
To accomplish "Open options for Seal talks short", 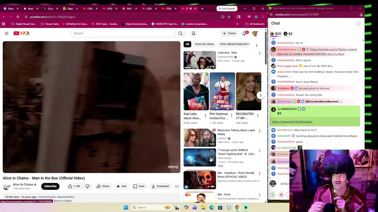I will [205, 115].
